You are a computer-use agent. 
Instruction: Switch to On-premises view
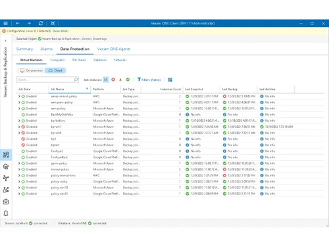(31, 70)
